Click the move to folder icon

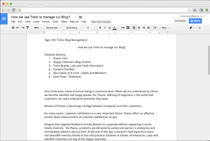pyautogui.click(x=80, y=17)
